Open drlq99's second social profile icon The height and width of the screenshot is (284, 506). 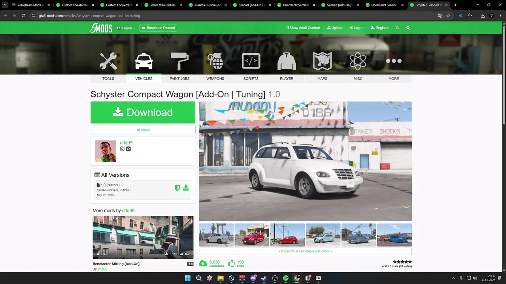[128, 149]
